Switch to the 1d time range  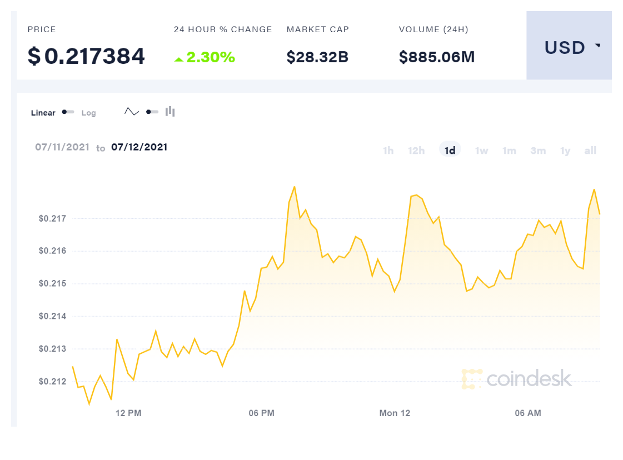[450, 151]
